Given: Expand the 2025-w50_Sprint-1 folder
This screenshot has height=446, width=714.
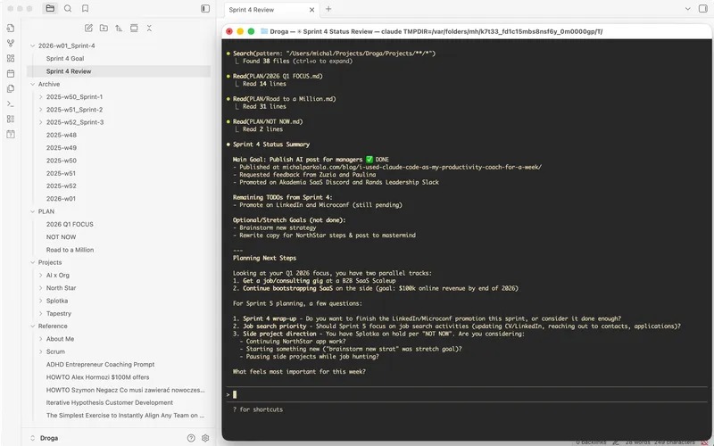Looking at the screenshot, I should (40, 97).
